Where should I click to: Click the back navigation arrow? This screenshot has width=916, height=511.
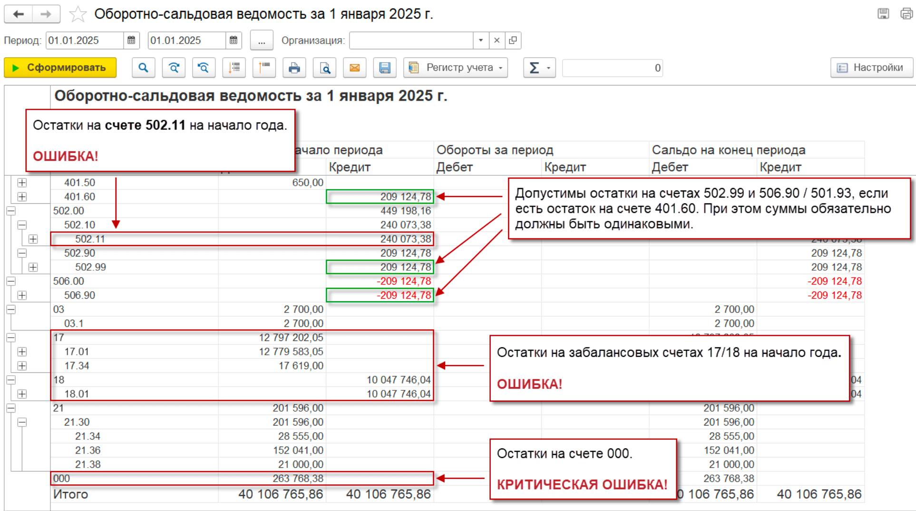coord(19,14)
